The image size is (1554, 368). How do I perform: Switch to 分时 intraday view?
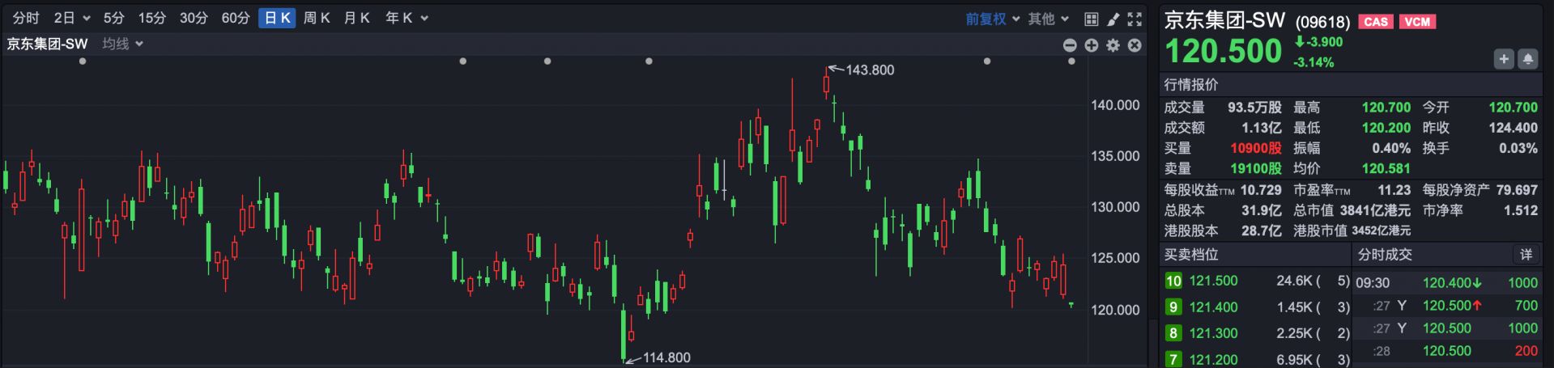point(26,18)
